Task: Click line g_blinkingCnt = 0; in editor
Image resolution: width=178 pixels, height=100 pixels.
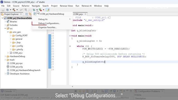Action: [89, 41]
